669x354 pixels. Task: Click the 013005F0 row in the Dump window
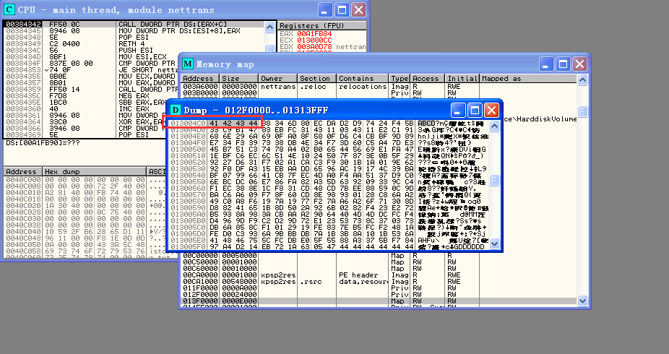click(328, 246)
